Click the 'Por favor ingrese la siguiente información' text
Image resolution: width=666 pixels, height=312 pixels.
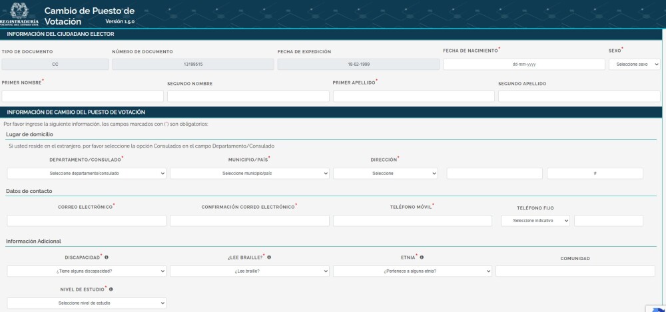[106, 124]
